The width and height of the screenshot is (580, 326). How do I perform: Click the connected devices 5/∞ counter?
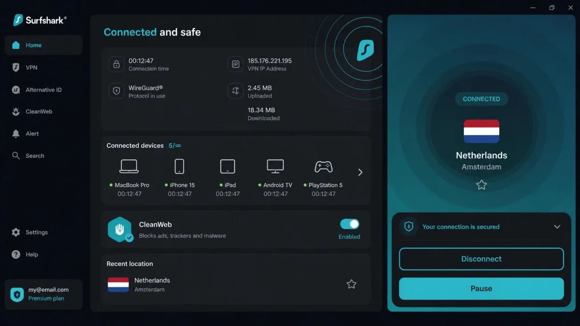click(174, 145)
